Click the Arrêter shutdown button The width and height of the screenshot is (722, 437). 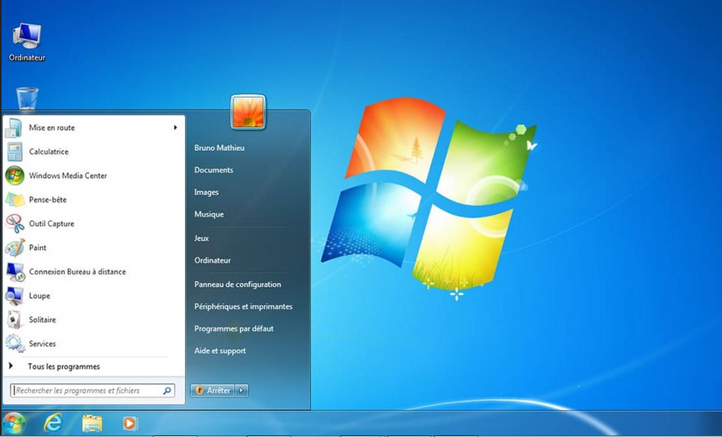(213, 390)
